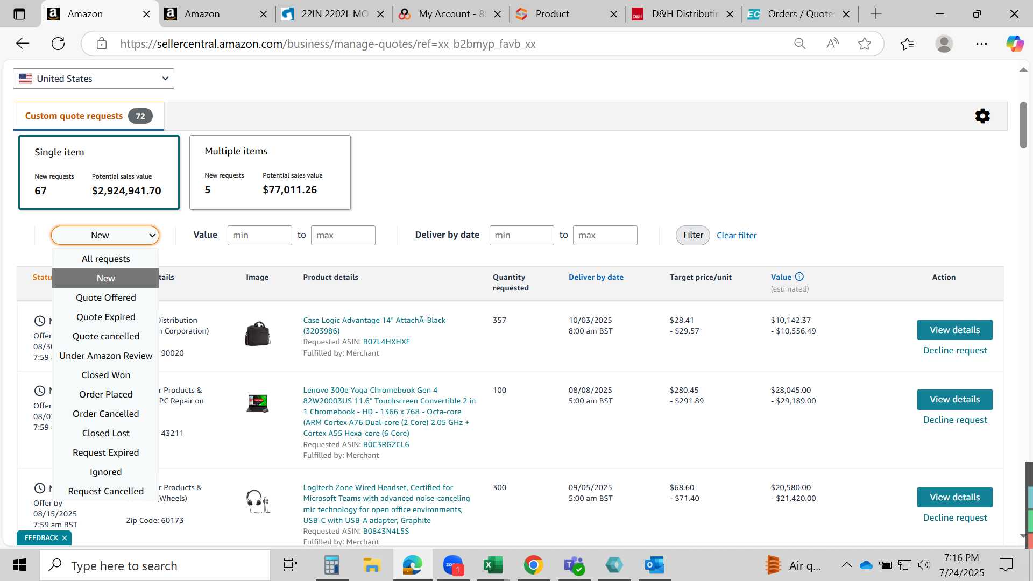Open new tab with plus icon
Screen dimensions: 1033x581
coord(876,14)
